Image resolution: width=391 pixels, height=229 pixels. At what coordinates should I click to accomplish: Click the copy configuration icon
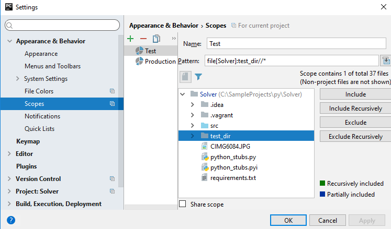156,39
